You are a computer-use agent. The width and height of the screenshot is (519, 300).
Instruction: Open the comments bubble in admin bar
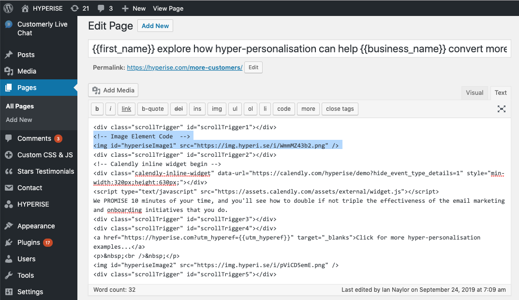click(x=105, y=8)
